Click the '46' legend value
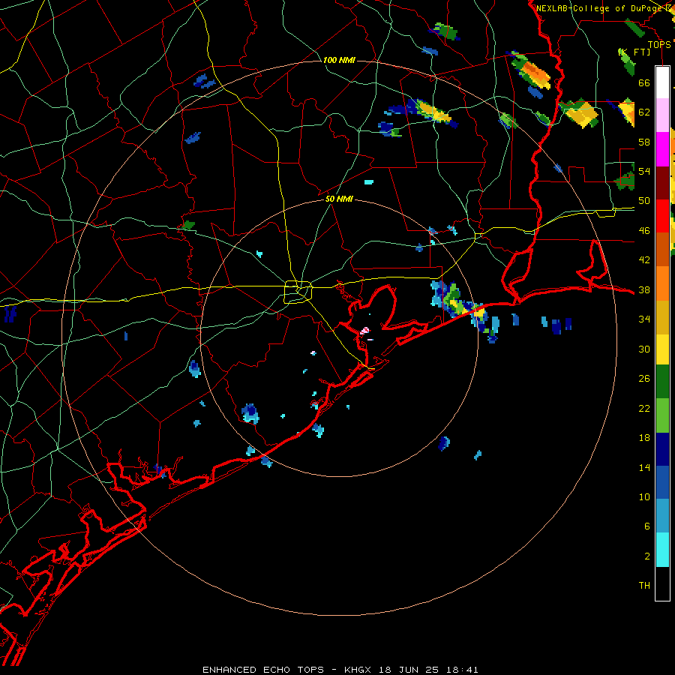This screenshot has height=675, width=675. click(644, 230)
